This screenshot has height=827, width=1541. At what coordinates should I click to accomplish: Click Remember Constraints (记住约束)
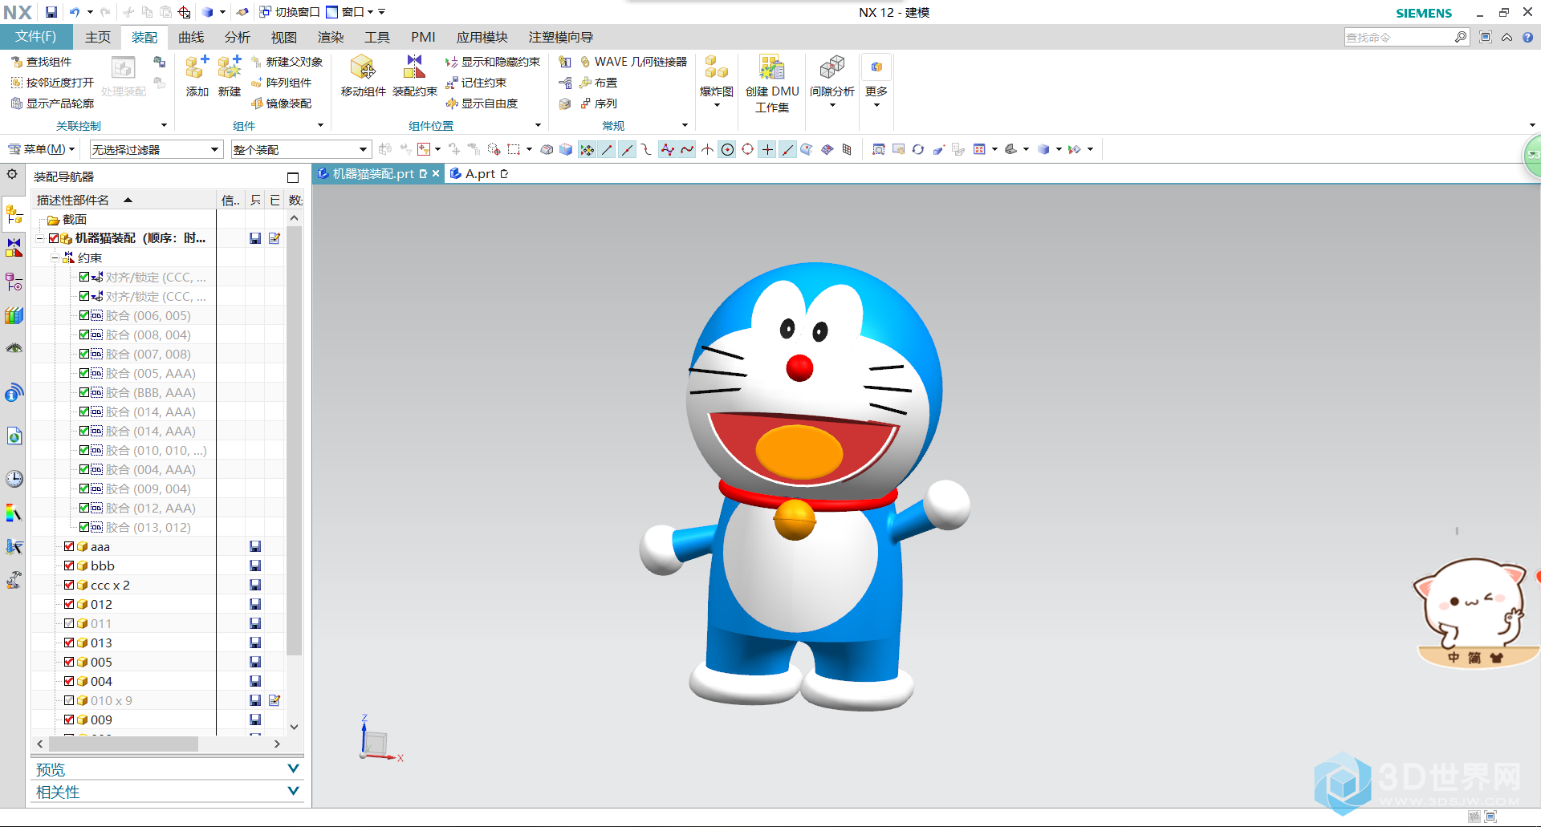[476, 83]
